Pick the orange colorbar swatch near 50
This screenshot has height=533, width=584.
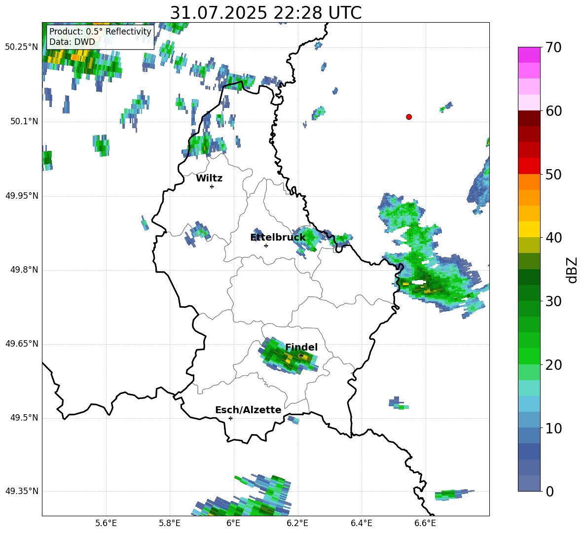click(529, 181)
